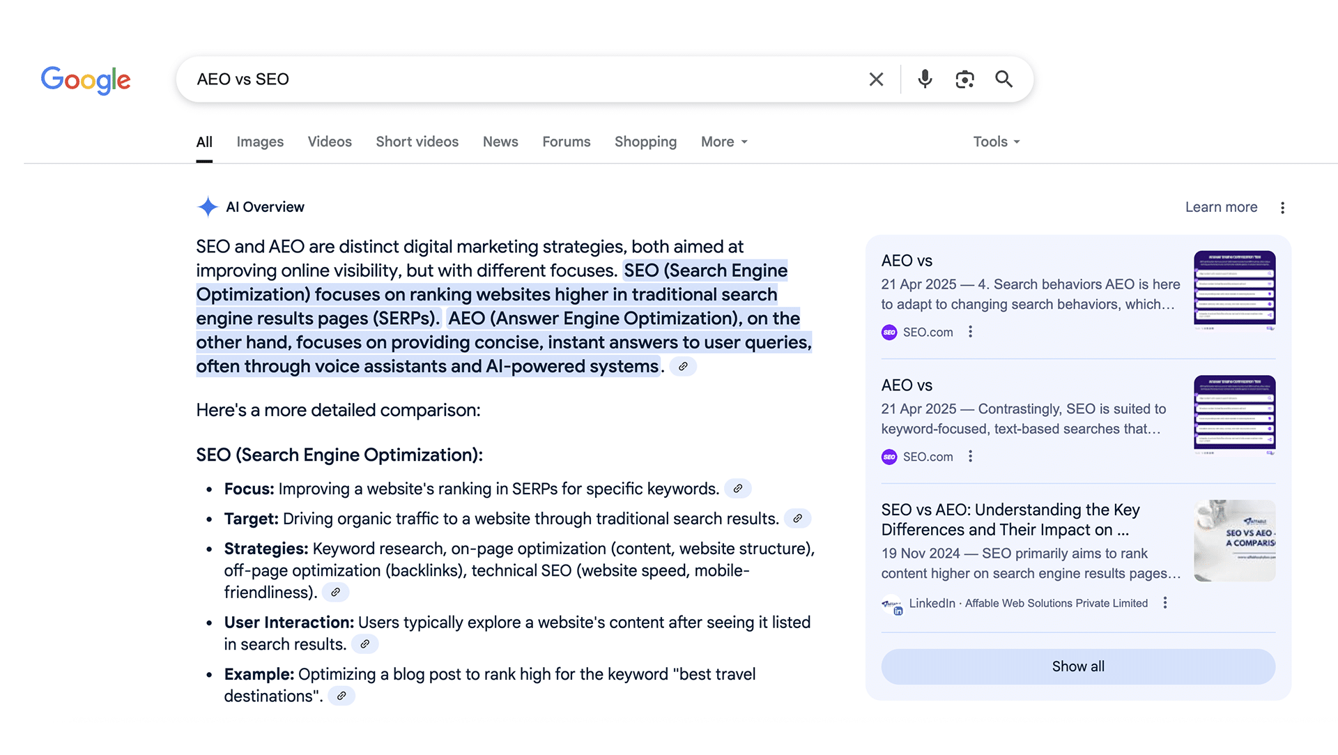Viewport: 1338px width, 755px height.
Task: Clear the search query with X icon
Action: point(876,79)
